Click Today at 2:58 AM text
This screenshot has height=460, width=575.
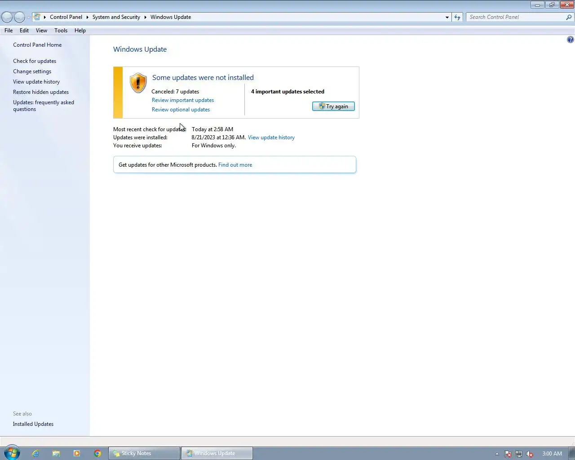[x=212, y=129]
